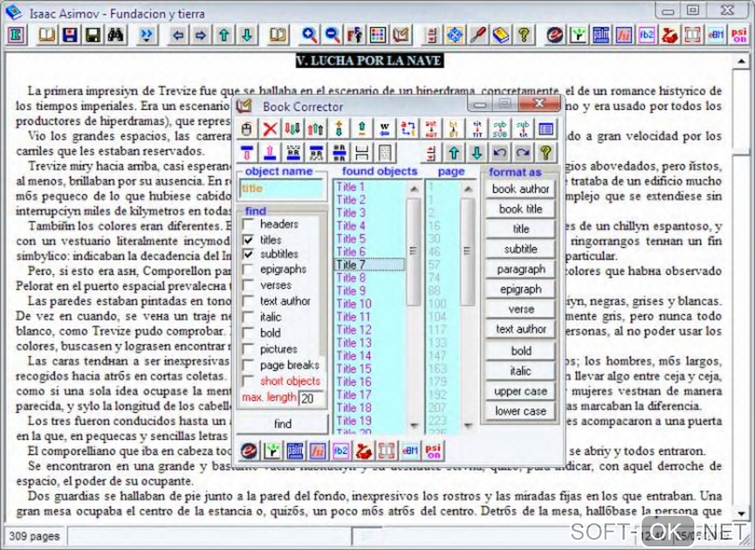Select Title 16 in found objects list
755x550 pixels.
[x=370, y=382]
